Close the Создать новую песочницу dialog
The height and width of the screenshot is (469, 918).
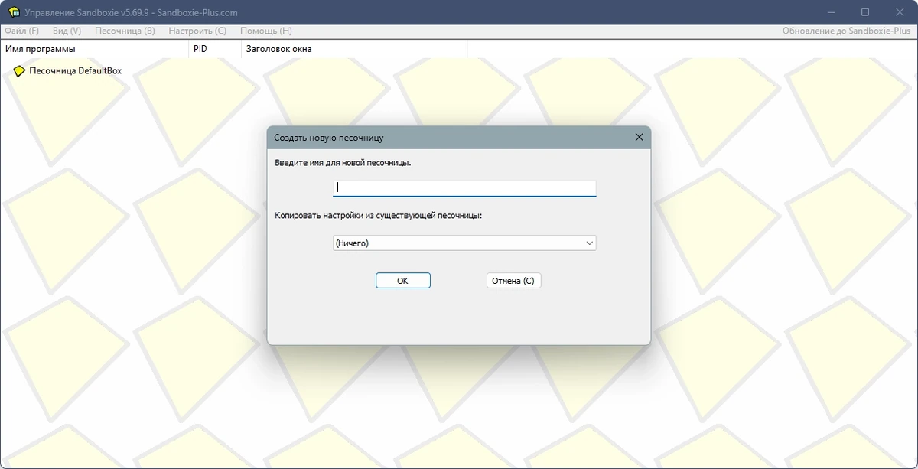640,138
